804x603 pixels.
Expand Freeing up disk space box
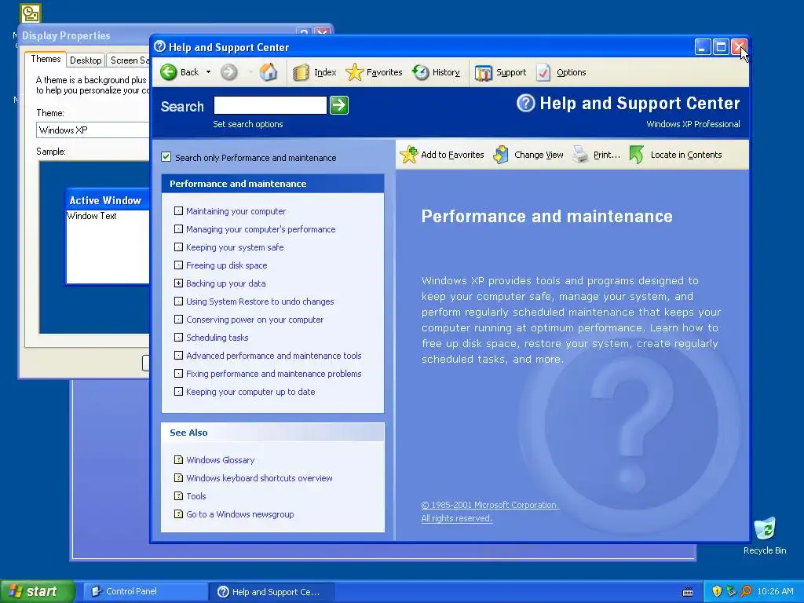[178, 265]
